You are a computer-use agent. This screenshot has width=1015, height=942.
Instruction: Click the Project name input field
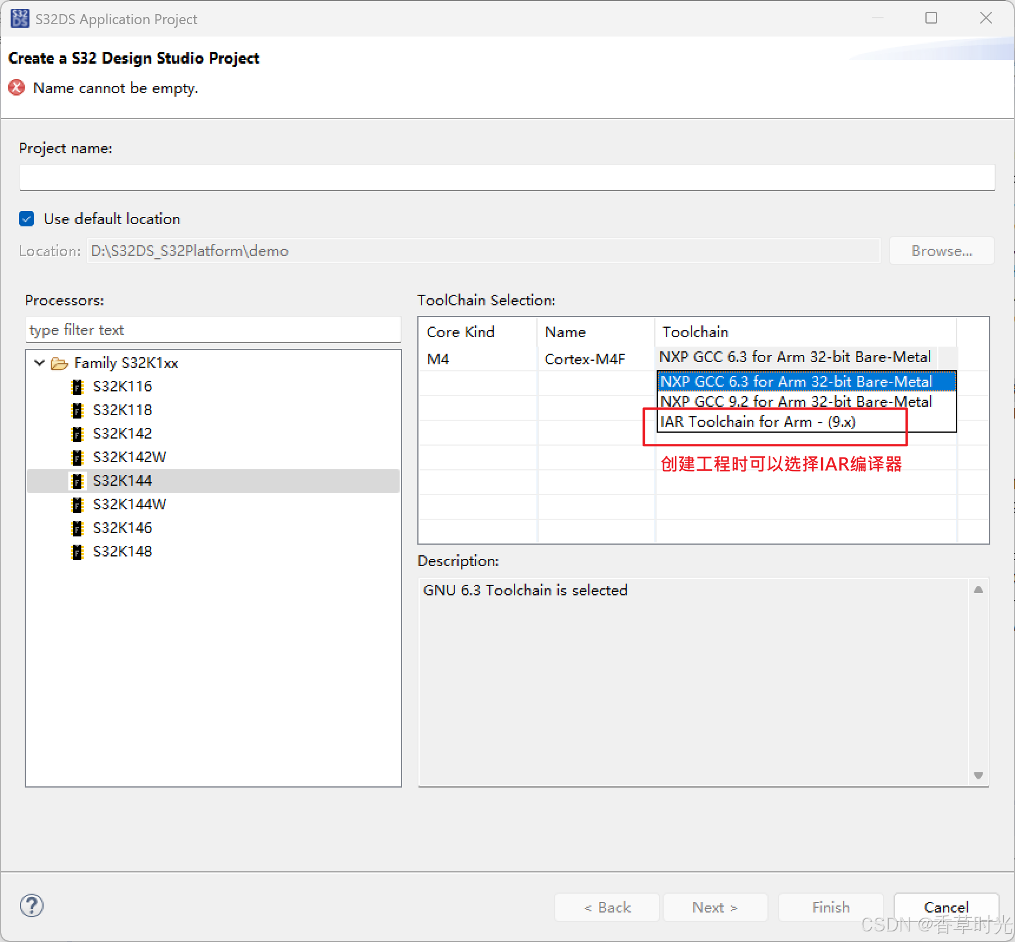coord(508,177)
